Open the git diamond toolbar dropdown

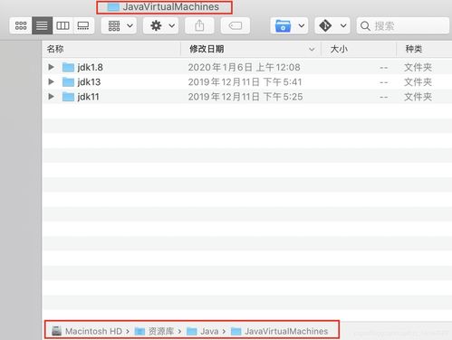click(332, 25)
